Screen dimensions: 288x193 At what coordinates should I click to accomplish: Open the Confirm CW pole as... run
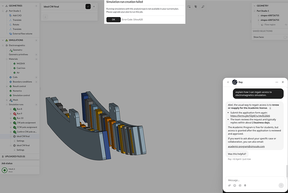coord(26,132)
